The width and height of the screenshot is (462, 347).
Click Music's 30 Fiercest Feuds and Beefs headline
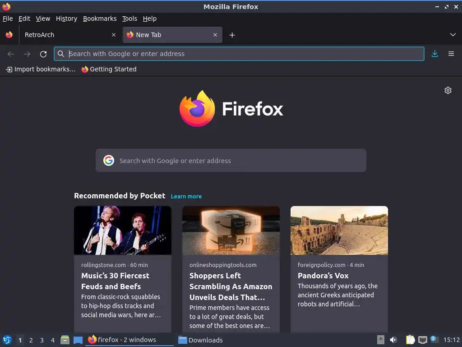coord(115,281)
